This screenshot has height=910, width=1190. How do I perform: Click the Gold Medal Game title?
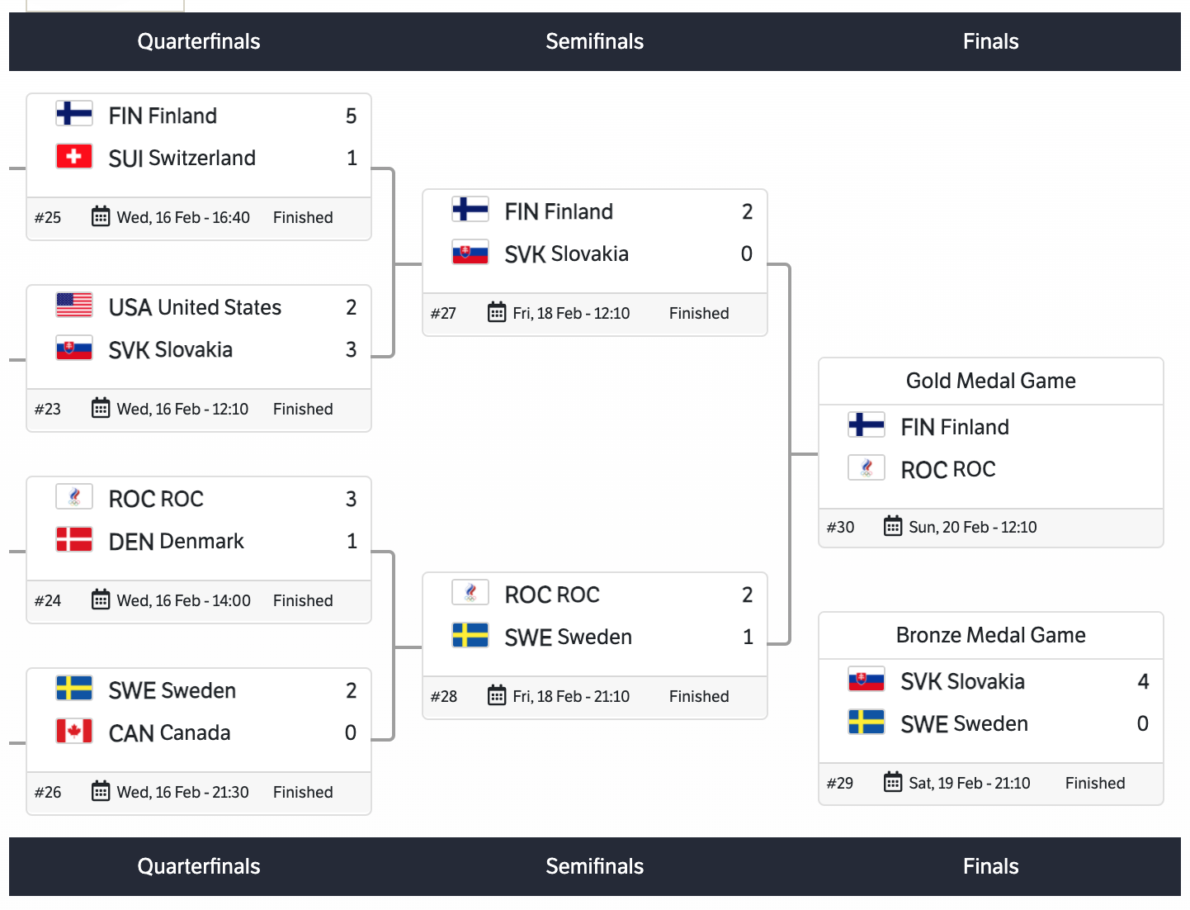tap(990, 381)
